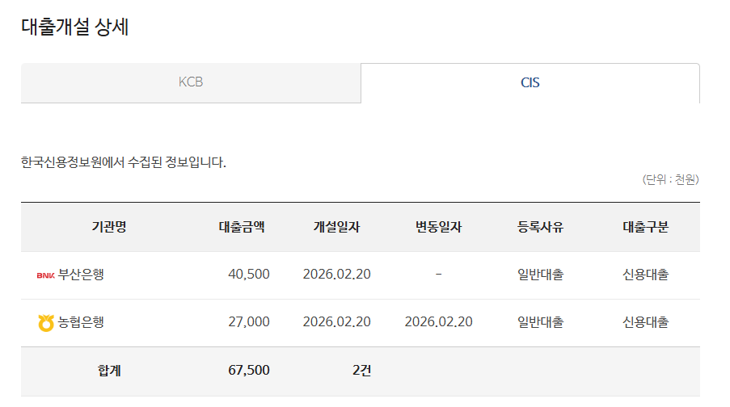Click the 농협은행 institution name

[81, 322]
